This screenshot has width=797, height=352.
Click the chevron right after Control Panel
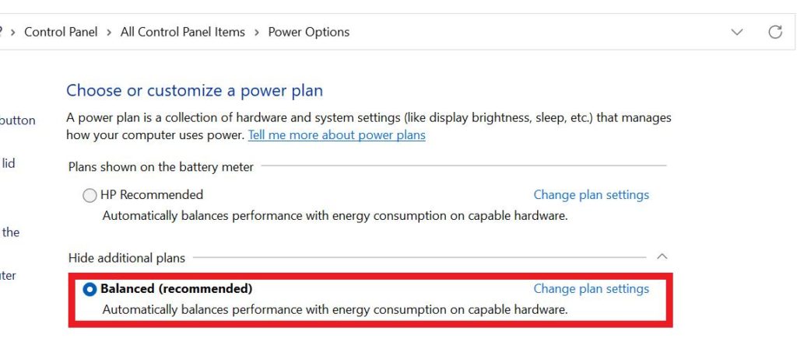[x=109, y=32]
